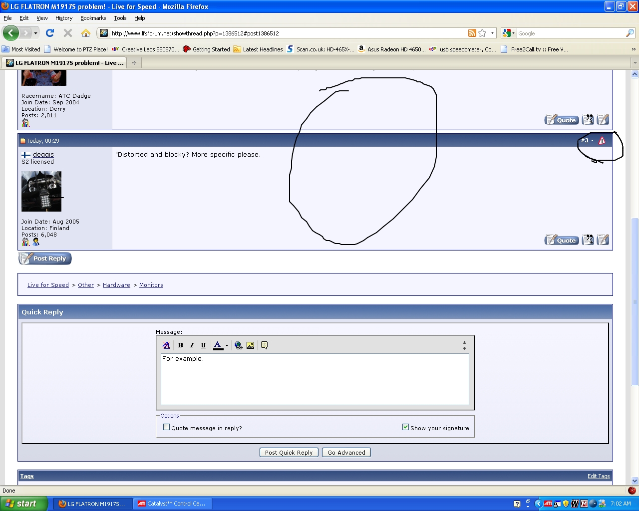Open the View menu

click(42, 18)
